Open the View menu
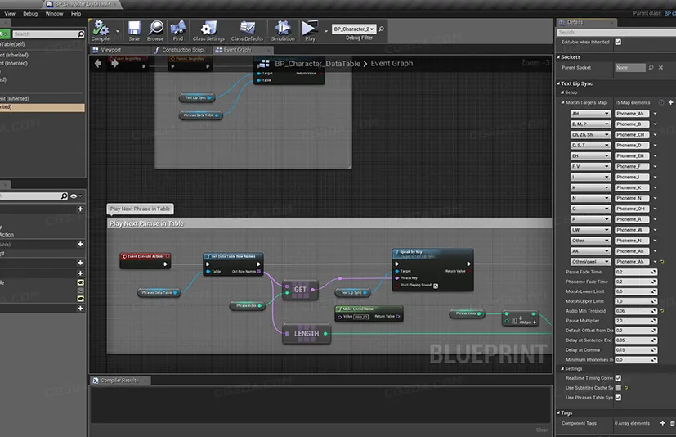 10,13
